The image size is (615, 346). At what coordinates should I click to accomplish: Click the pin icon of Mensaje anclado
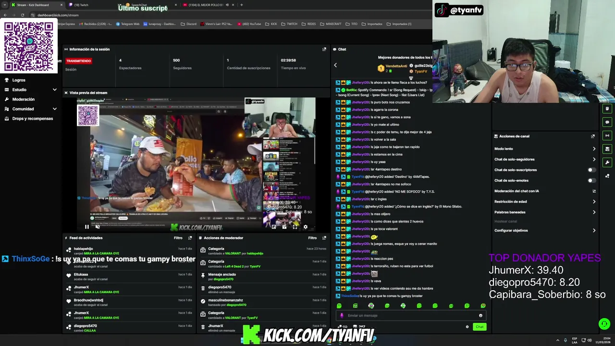click(203, 276)
